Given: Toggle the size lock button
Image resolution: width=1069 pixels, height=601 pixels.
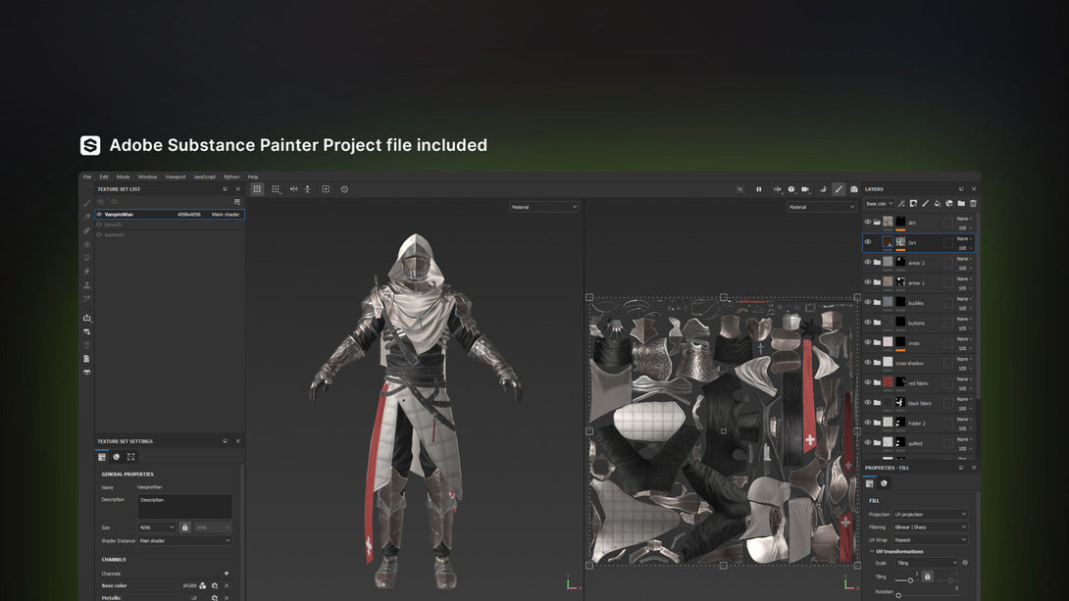Looking at the screenshot, I should [184, 526].
